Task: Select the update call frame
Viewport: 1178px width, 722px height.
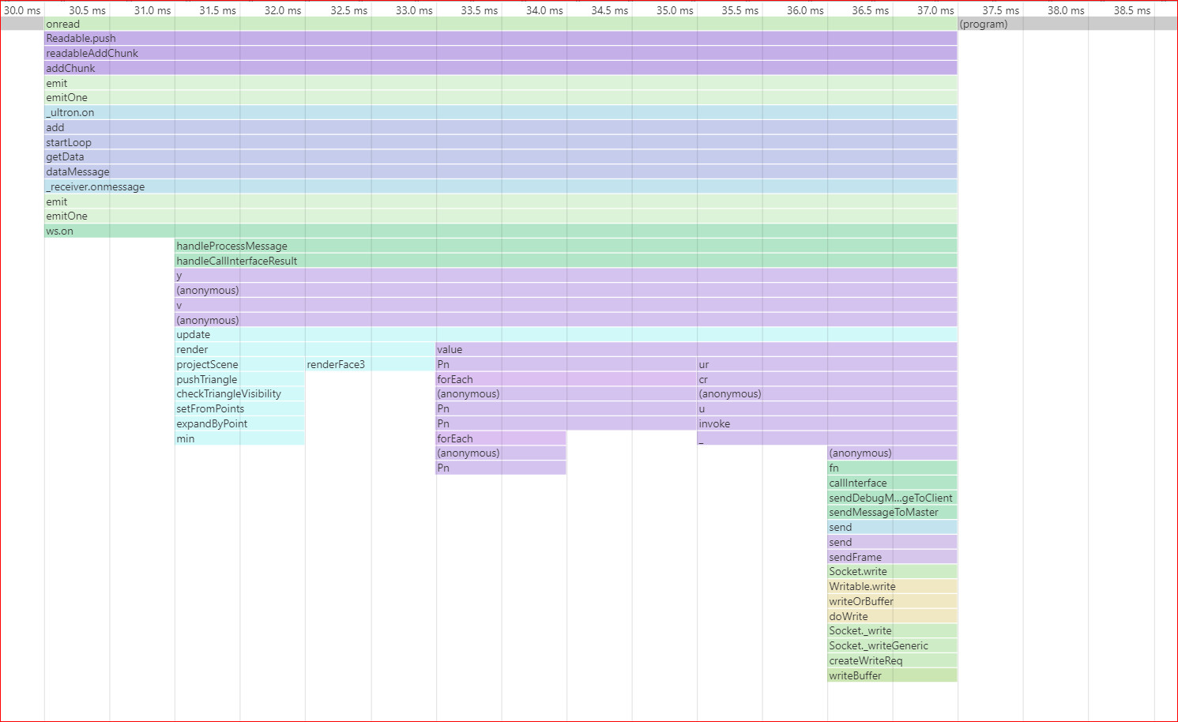Action: pos(566,334)
